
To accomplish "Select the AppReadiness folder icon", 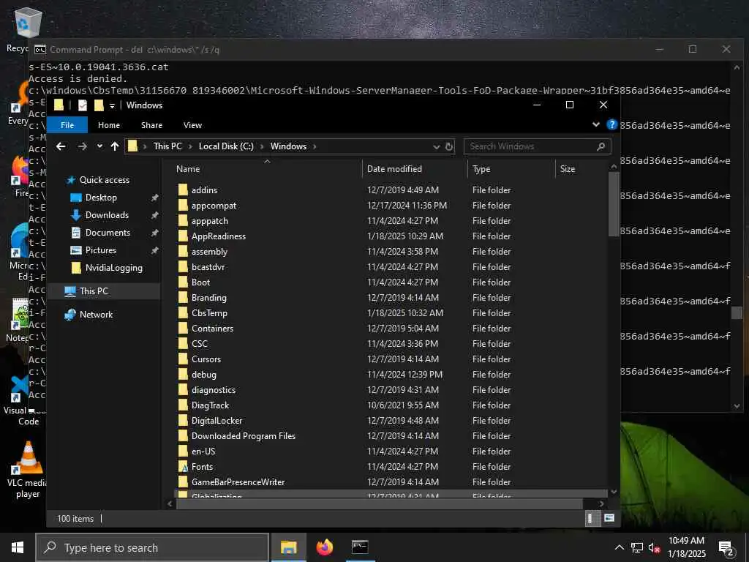I will pyautogui.click(x=183, y=236).
